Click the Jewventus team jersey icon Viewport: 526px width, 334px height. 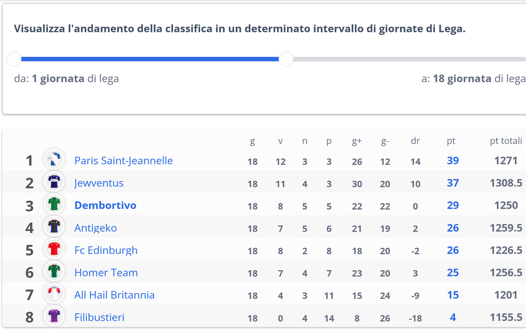click(54, 182)
